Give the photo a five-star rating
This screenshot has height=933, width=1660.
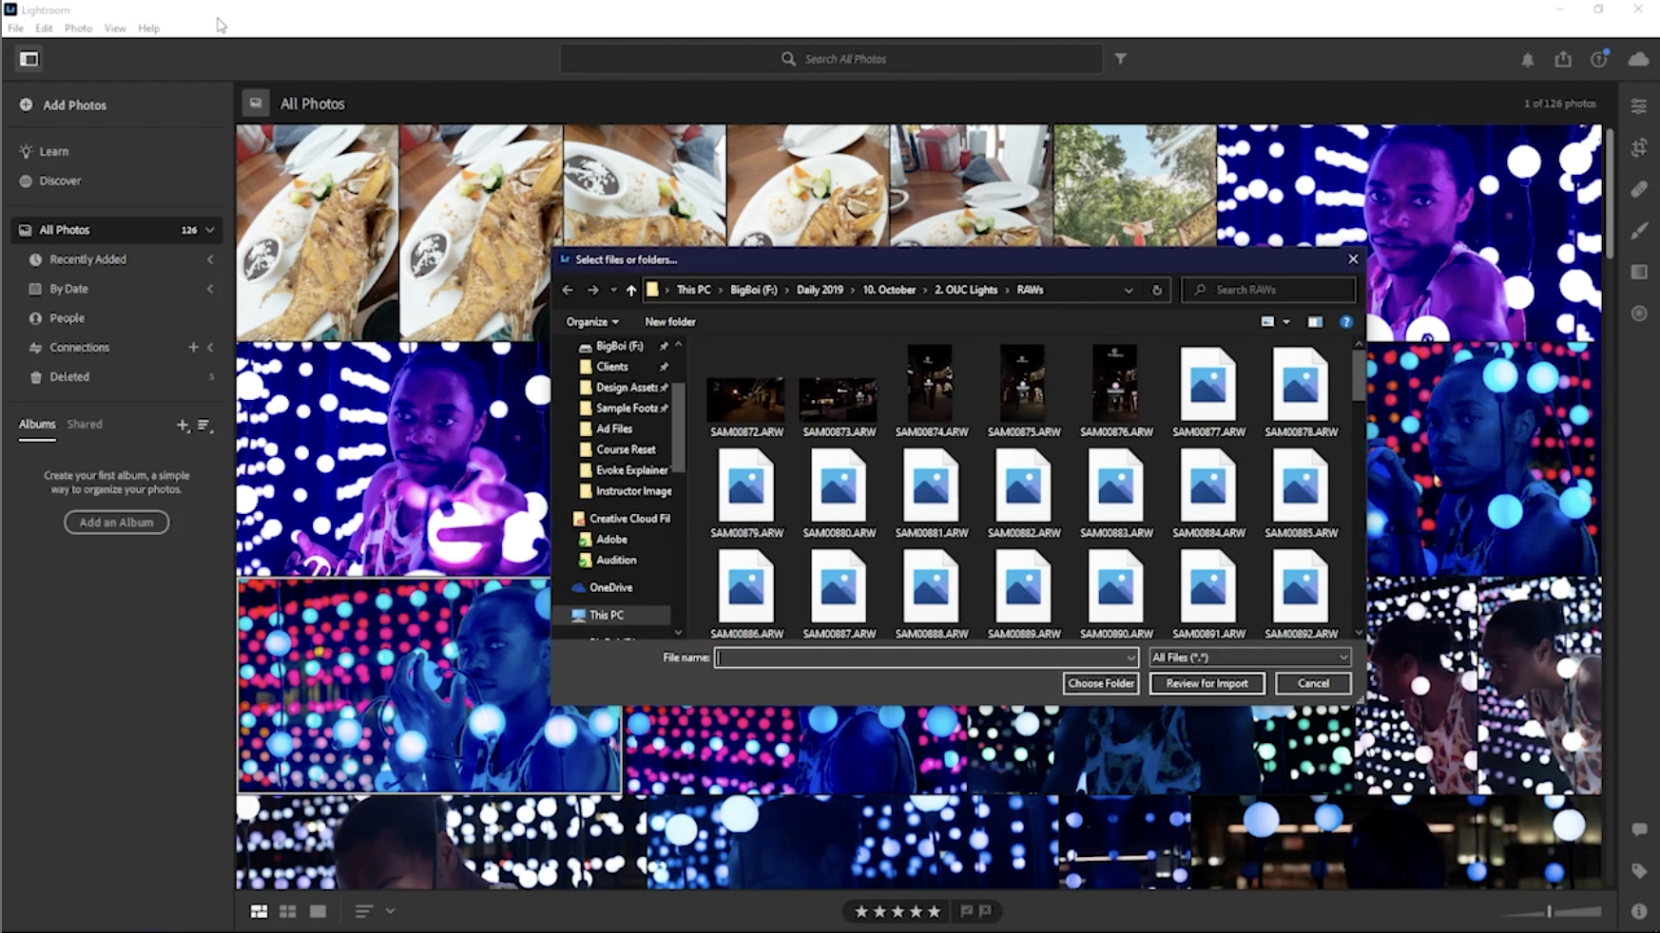tap(933, 910)
